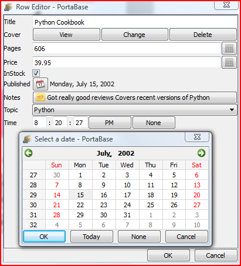The width and height of the screenshot is (241, 266).
Task: Select Sunday July 21
Action: point(57,205)
